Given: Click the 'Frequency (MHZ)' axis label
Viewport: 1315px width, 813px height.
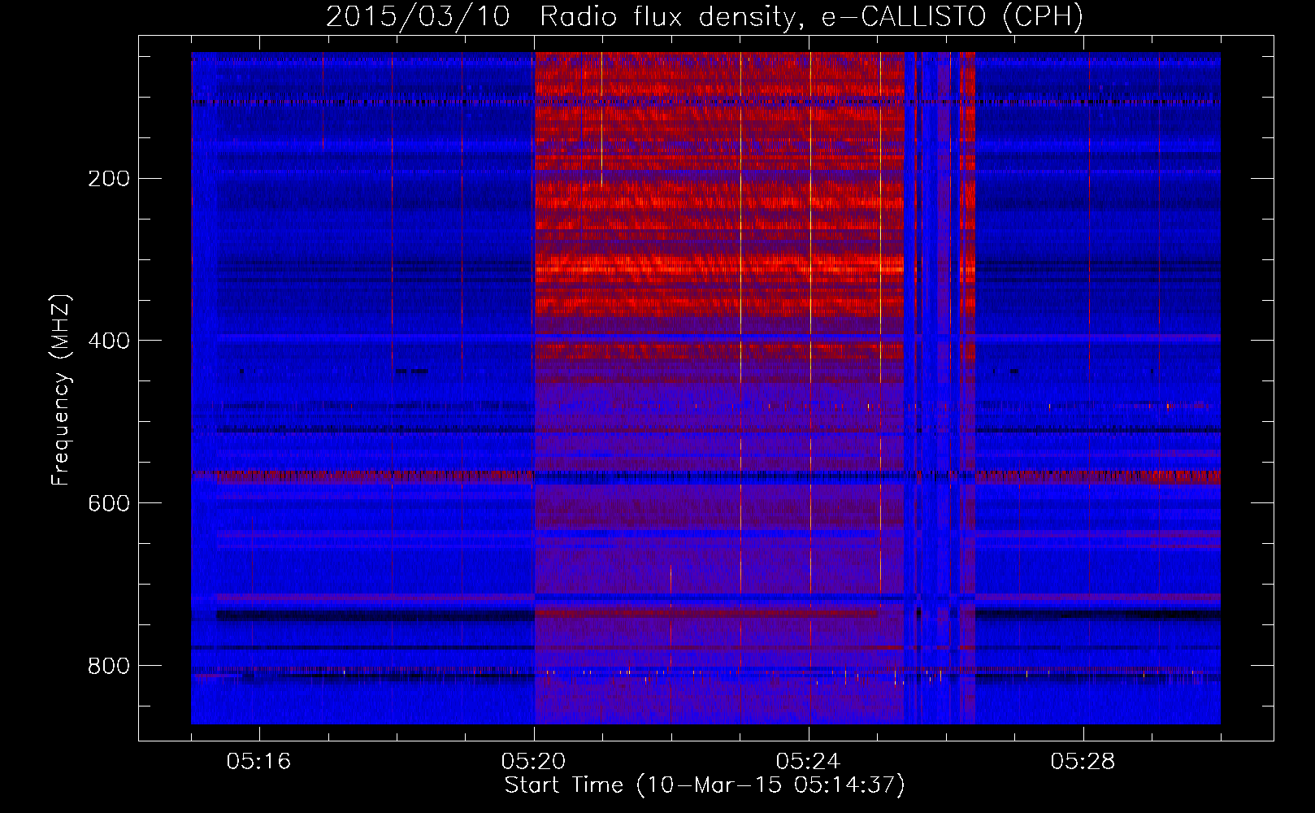Looking at the screenshot, I should coord(62,390).
